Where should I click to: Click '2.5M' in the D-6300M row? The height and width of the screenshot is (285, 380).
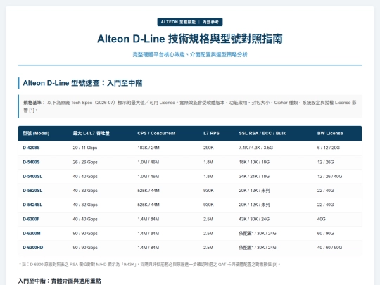208,234
